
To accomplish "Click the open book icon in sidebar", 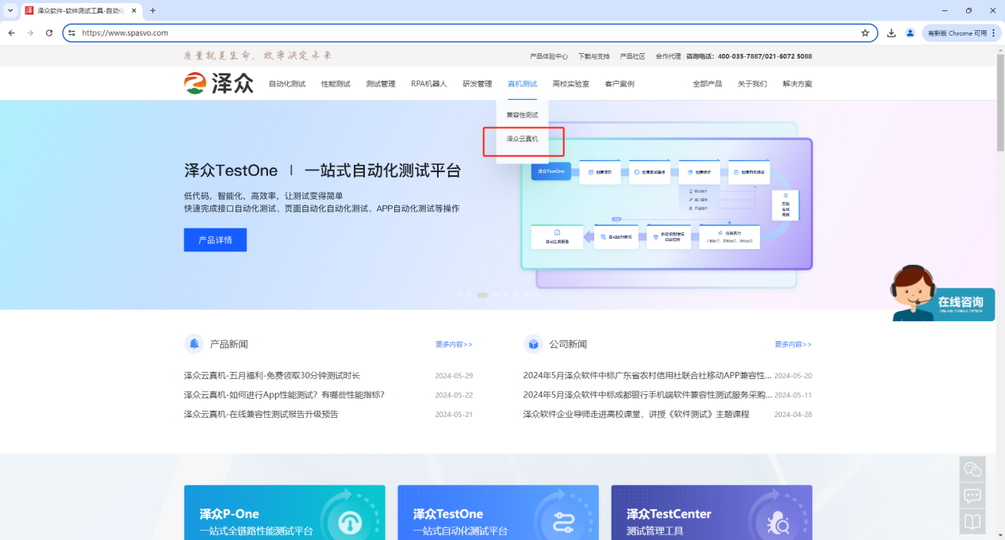I will [x=972, y=522].
